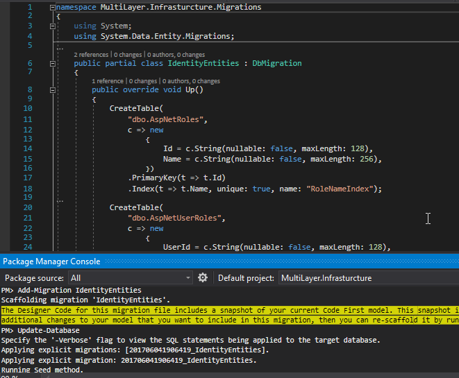Open '0 authors, 0 changes' CodeLens above Up()
The height and width of the screenshot is (378, 459).
click(x=191, y=81)
